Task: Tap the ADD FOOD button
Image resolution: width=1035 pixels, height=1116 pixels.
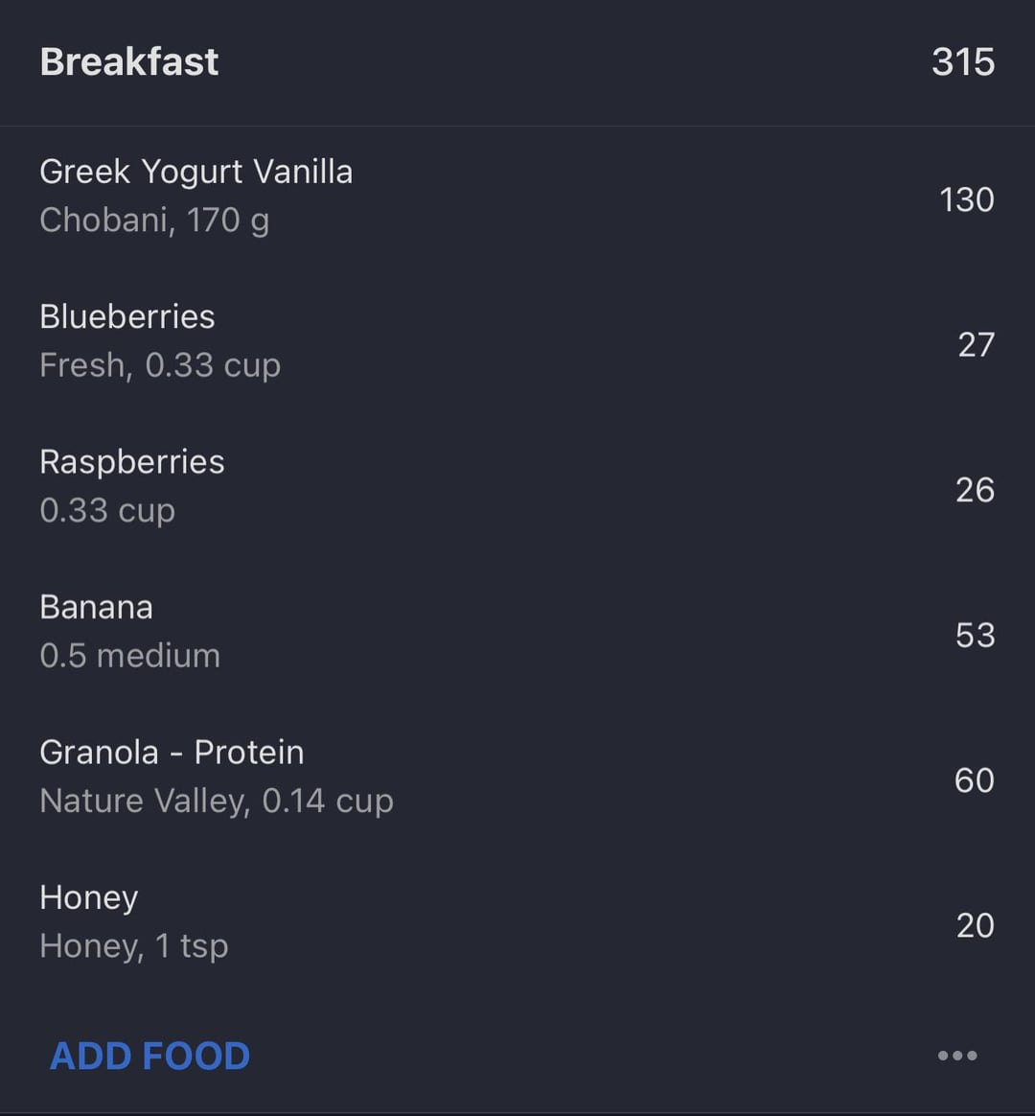Action: click(150, 1056)
